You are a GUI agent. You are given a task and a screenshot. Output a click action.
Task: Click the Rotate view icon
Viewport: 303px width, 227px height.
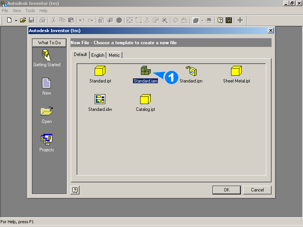(176, 20)
